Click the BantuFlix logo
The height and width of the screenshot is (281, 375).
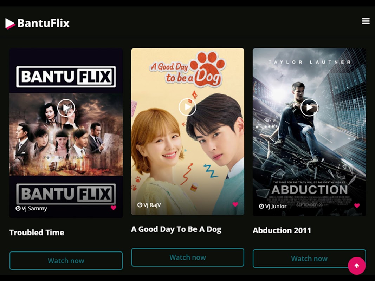[x=37, y=24]
